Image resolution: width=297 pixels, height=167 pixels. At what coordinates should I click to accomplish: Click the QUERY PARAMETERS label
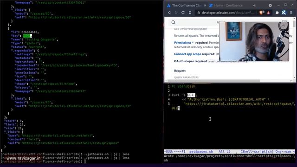point(186,77)
